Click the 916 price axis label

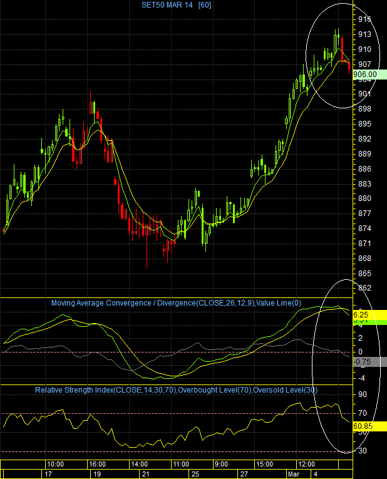364,19
